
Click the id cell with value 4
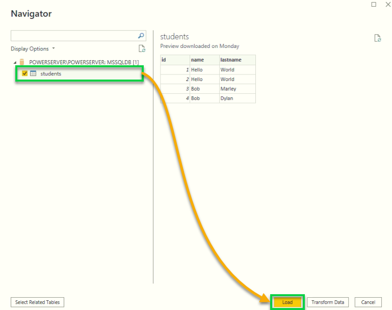pos(175,98)
